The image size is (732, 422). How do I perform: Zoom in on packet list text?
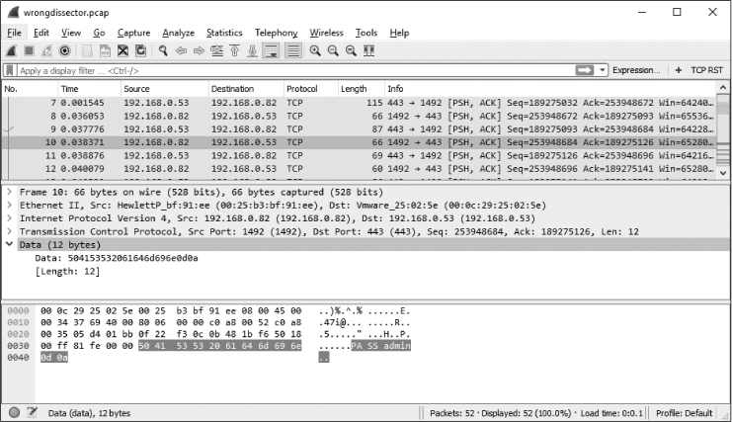(x=314, y=50)
